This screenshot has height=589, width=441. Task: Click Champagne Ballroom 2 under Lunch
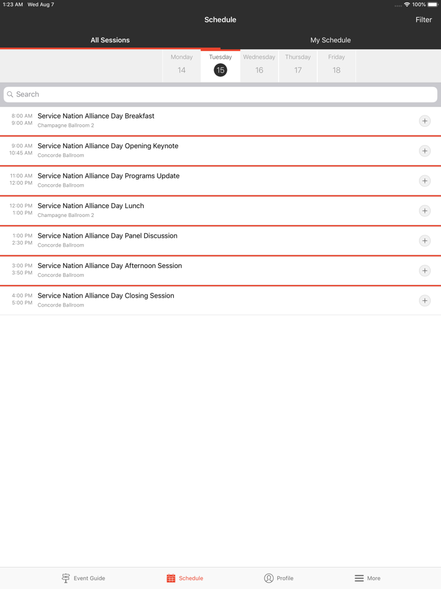(x=66, y=215)
